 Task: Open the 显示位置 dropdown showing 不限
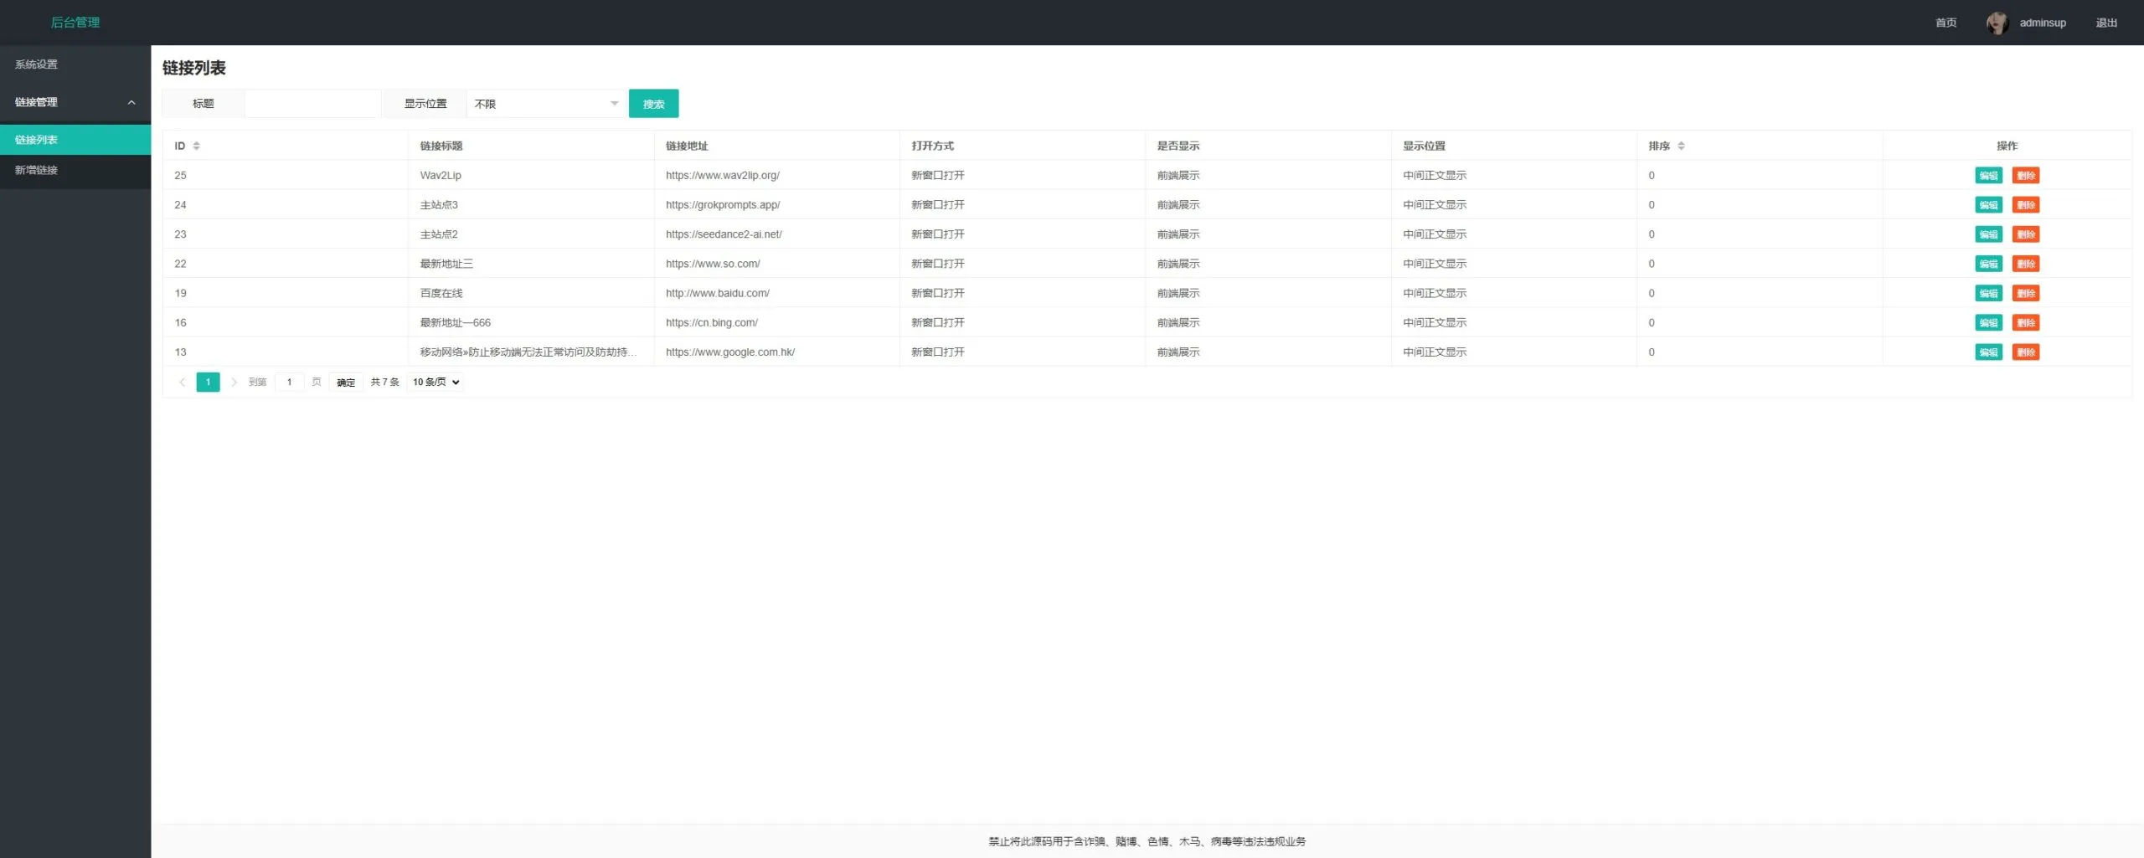pos(546,104)
